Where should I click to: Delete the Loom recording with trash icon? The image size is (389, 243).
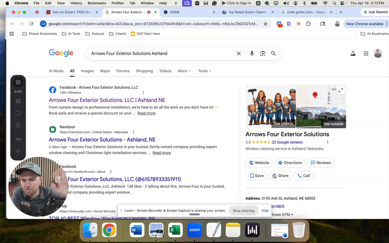18,125
